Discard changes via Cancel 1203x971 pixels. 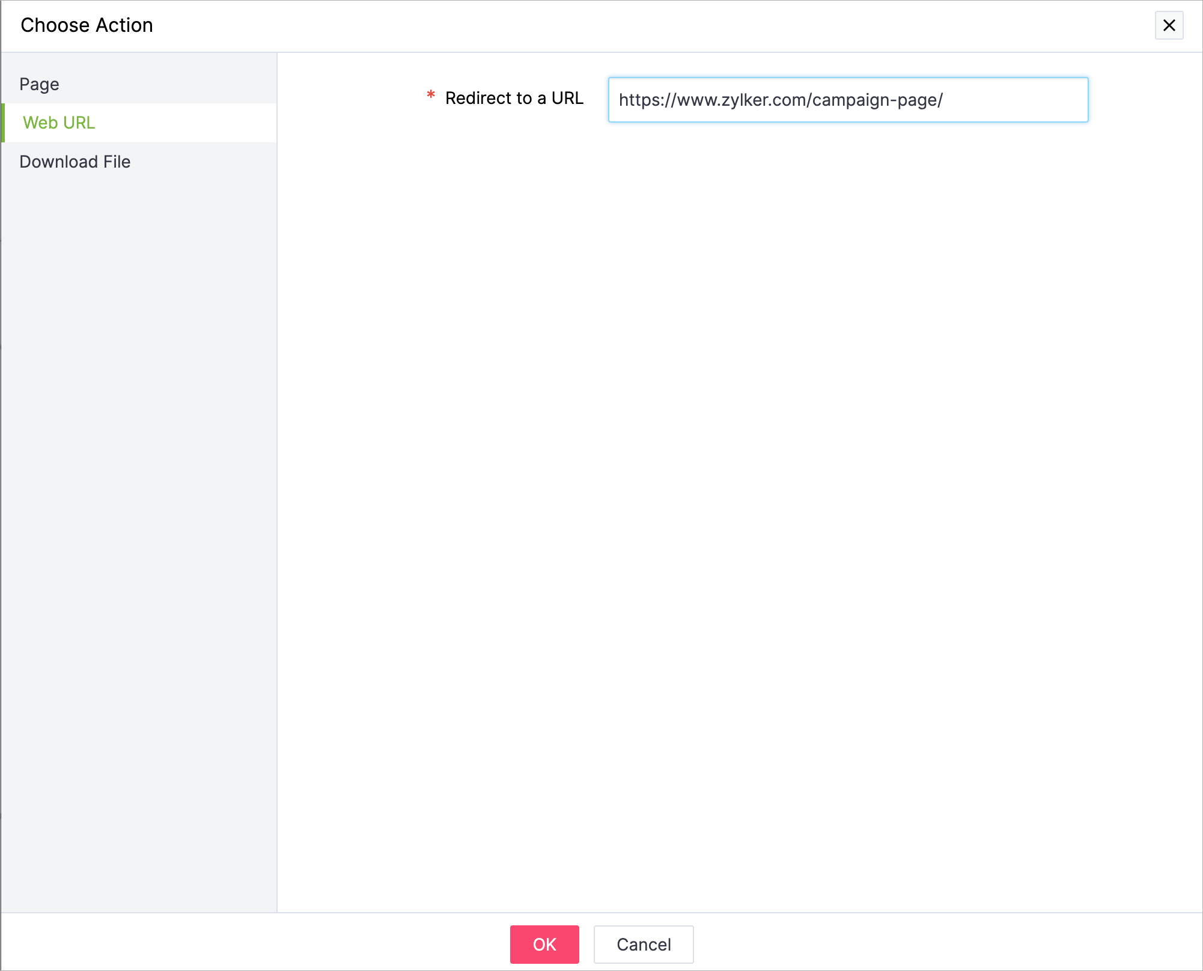click(x=643, y=944)
